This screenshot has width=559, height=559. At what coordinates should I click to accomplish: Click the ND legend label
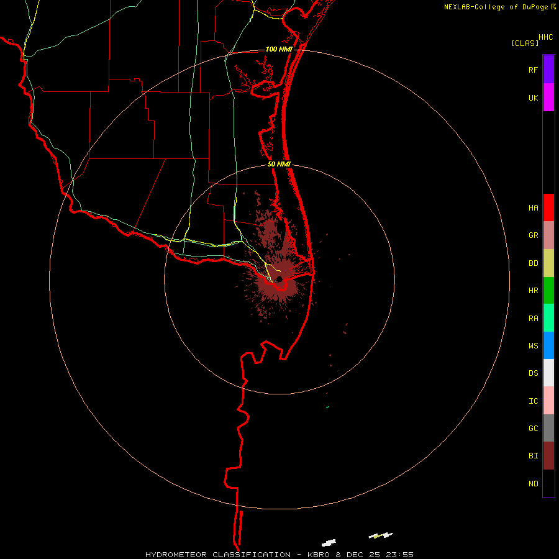(x=534, y=484)
